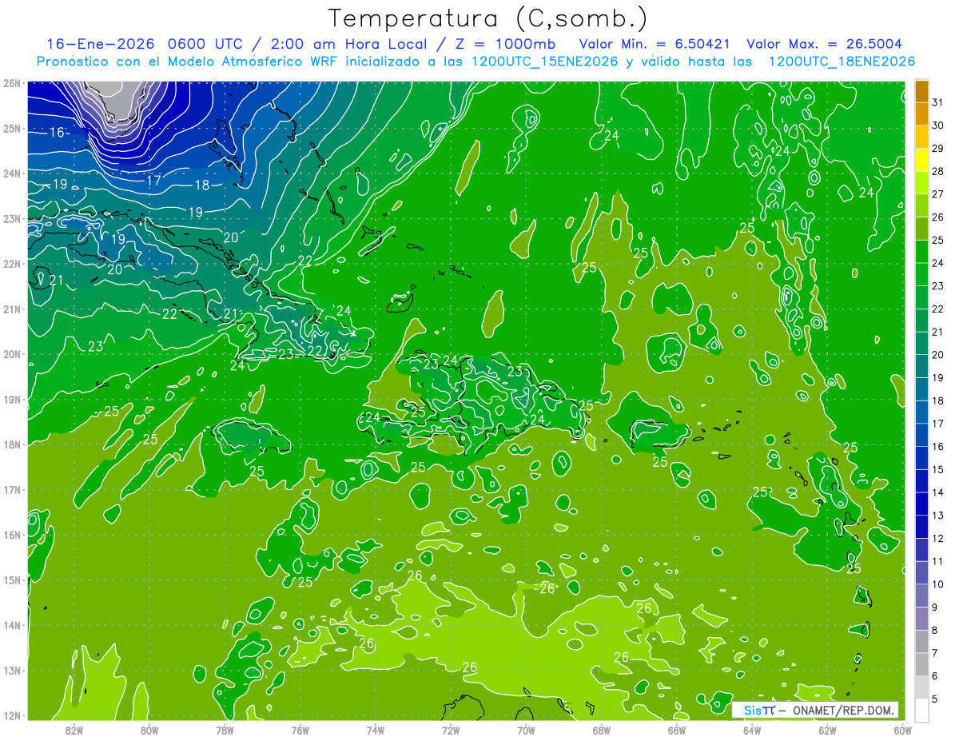Pick the lime swatch between 26 and 27

[x=921, y=205]
